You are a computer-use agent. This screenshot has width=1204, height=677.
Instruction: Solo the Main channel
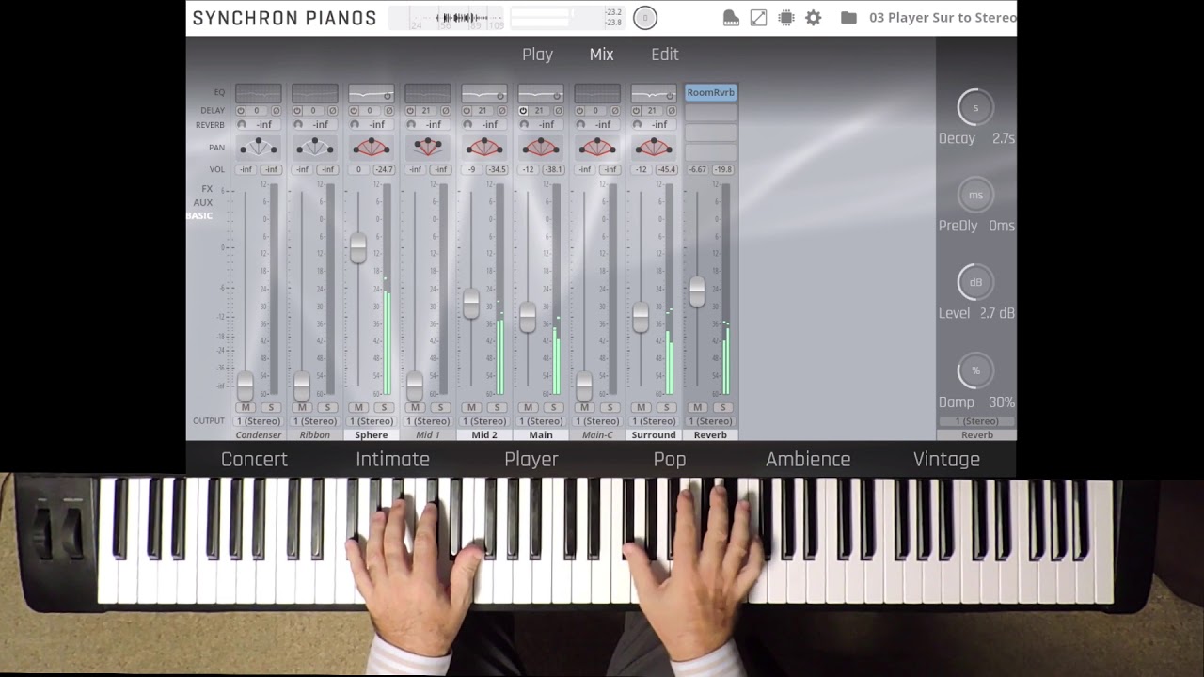point(553,407)
